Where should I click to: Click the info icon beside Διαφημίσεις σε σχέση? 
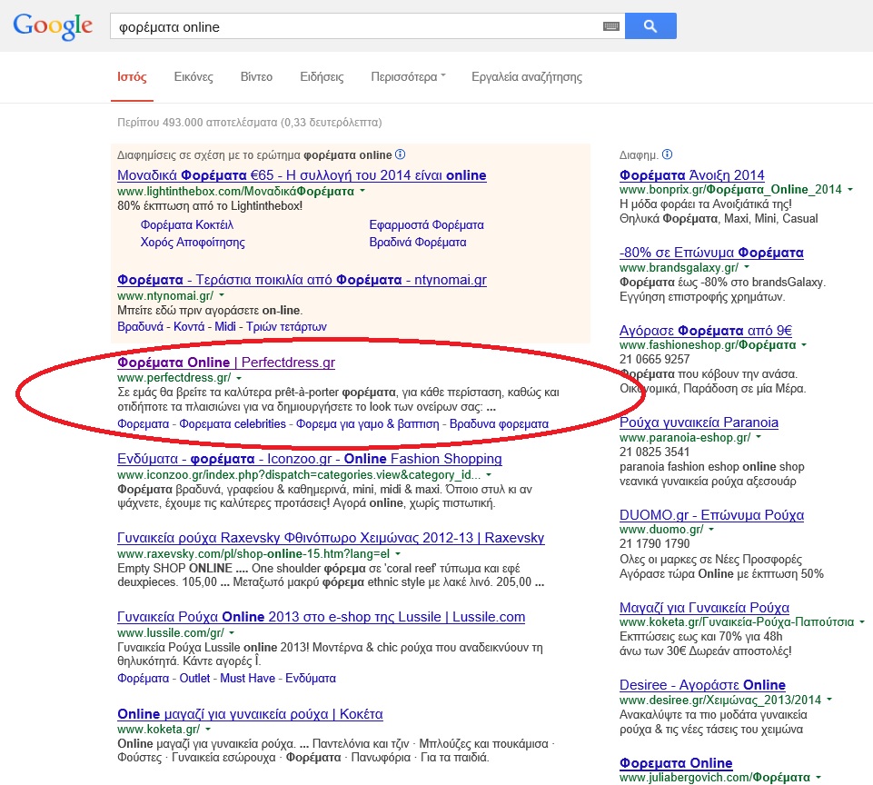click(400, 154)
